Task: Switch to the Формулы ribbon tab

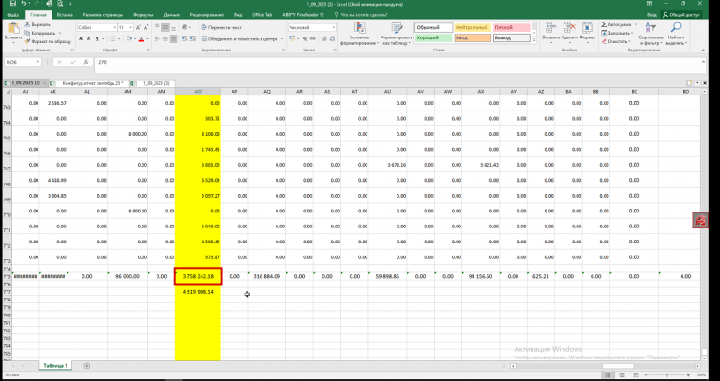Action: pos(142,15)
